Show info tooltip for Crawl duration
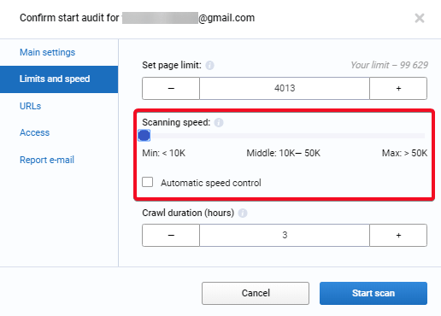Image resolution: width=441 pixels, height=316 pixels. [x=243, y=213]
